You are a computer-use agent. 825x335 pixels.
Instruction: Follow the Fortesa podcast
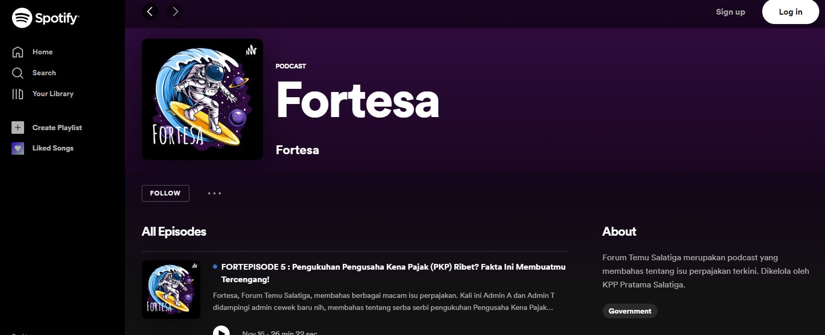[x=165, y=193]
